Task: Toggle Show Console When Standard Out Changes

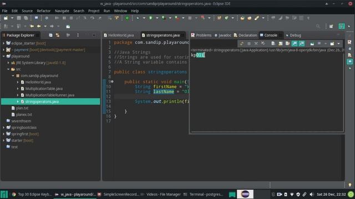Action: coord(295,44)
